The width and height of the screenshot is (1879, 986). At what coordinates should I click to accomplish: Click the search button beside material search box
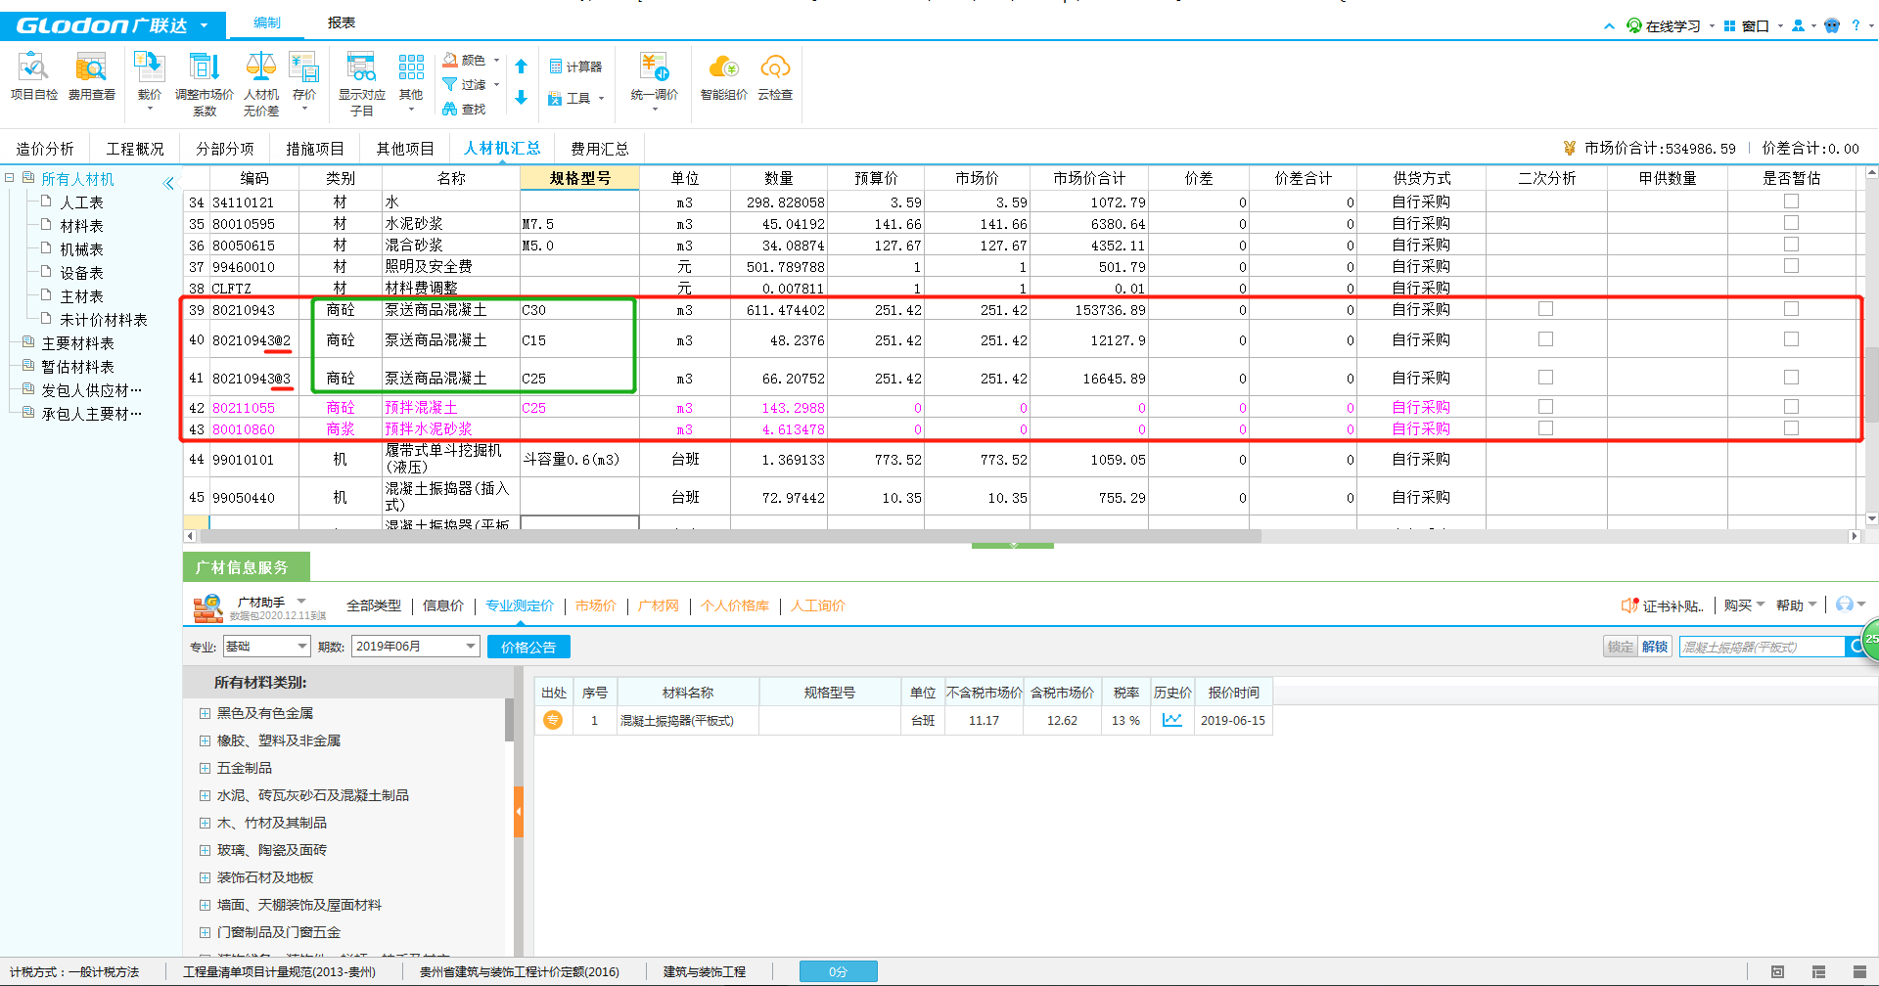coord(1856,647)
